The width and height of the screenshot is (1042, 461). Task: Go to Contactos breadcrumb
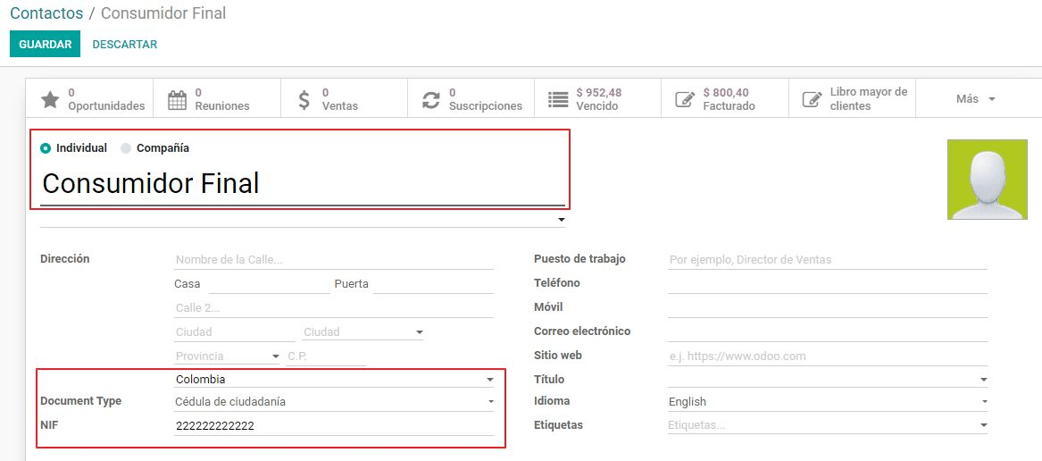[x=46, y=13]
